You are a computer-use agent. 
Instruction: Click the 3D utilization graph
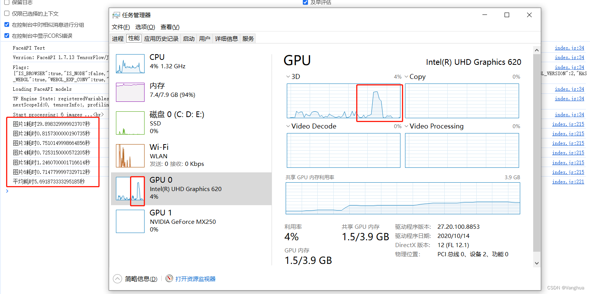[344, 101]
